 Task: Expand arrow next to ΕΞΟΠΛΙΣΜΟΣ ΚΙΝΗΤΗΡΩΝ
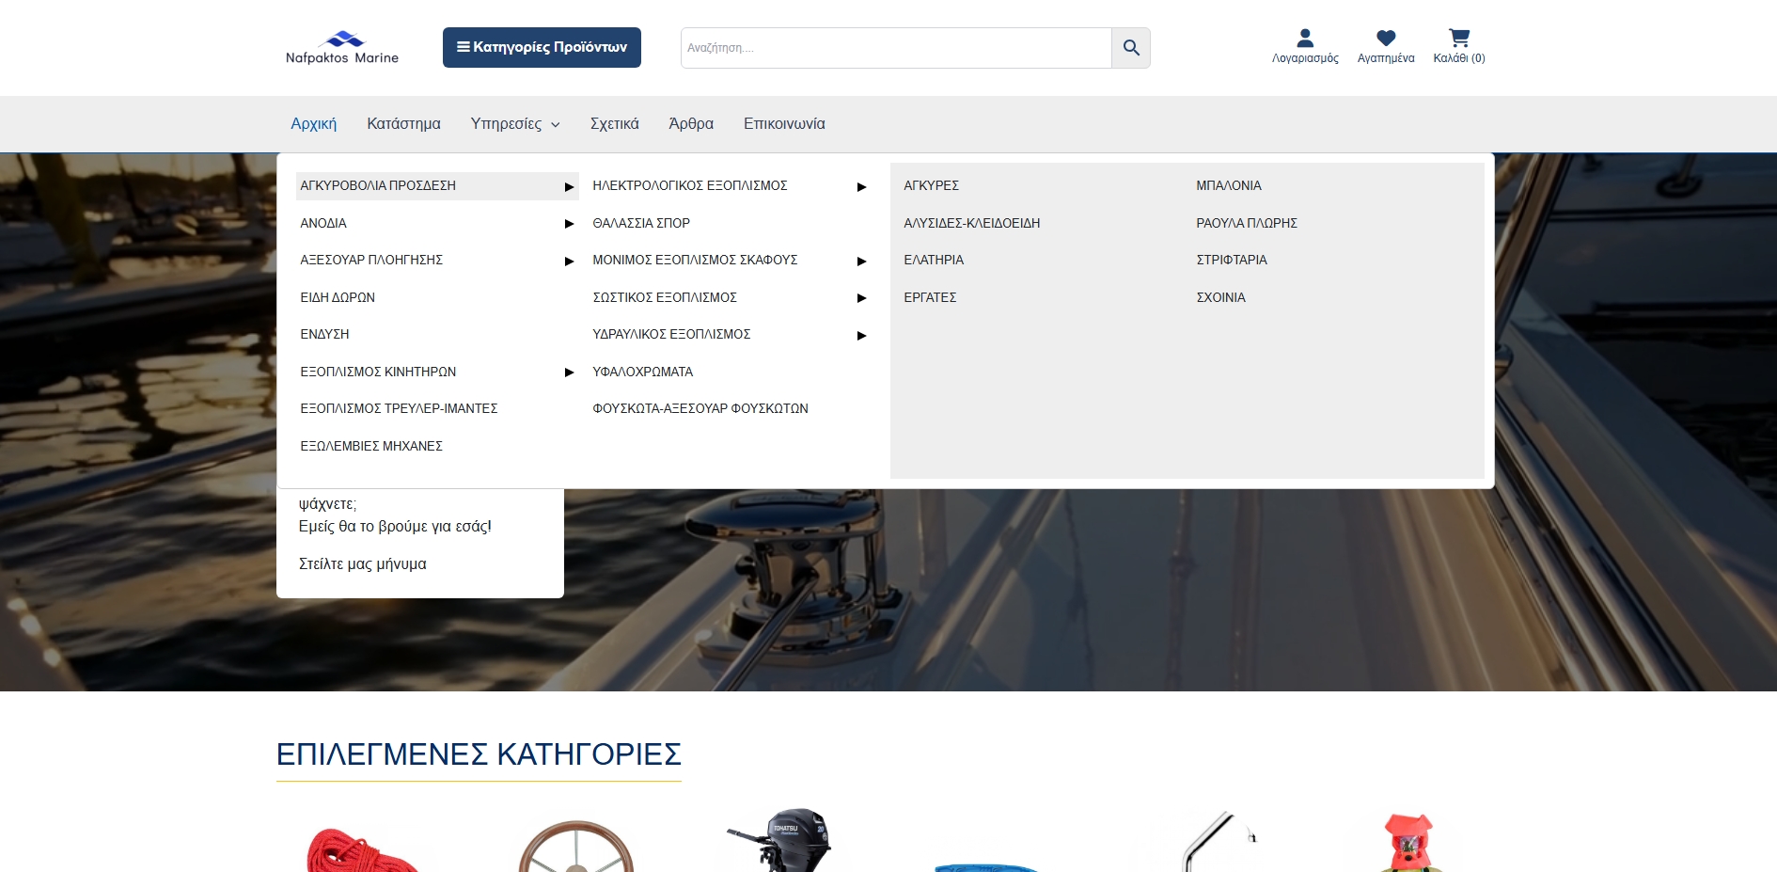tap(569, 373)
